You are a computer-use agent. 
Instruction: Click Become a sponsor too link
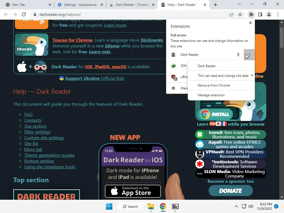tap(230, 181)
